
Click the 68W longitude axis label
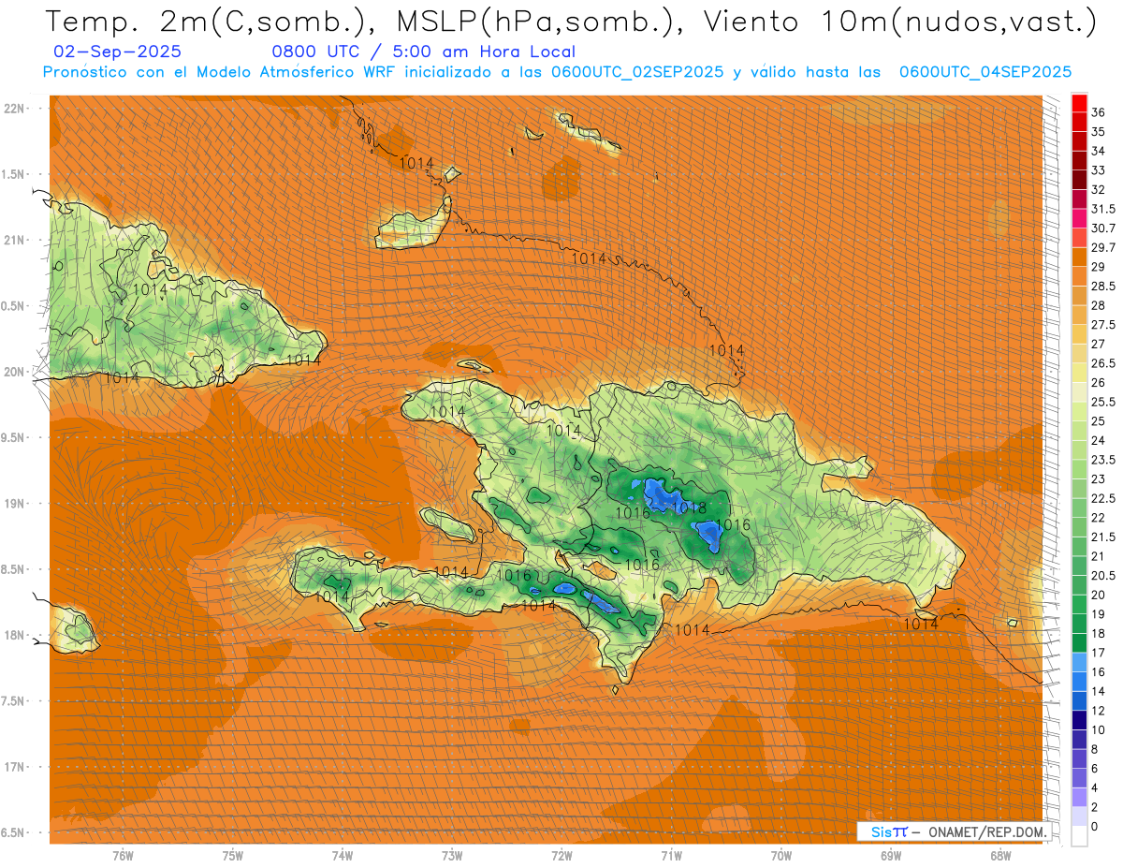pos(1000,856)
